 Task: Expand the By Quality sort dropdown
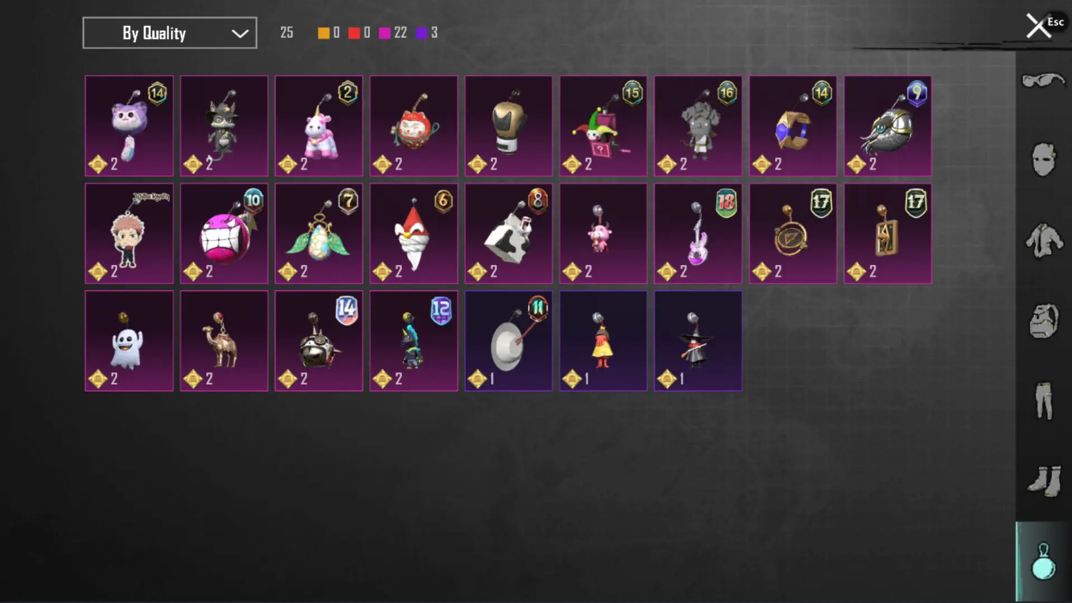point(170,33)
